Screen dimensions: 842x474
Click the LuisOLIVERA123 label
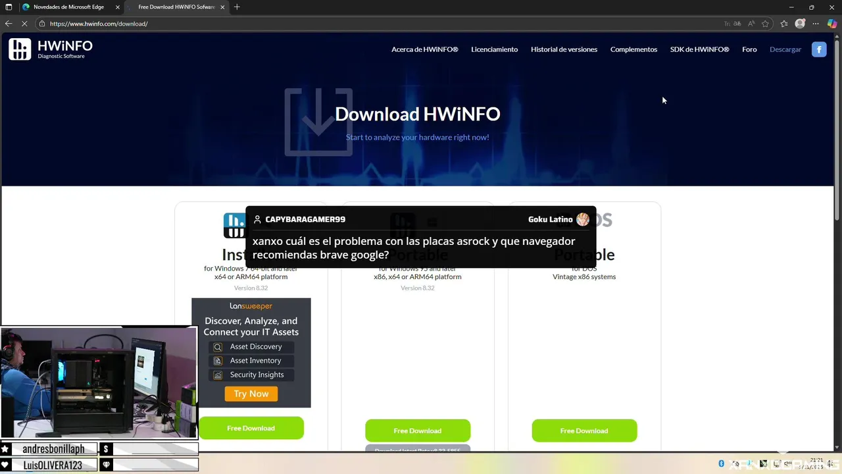(53, 465)
